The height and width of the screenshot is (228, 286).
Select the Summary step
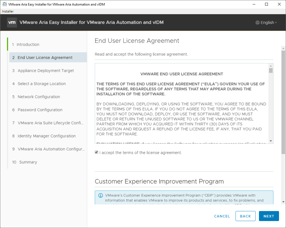tap(28, 162)
